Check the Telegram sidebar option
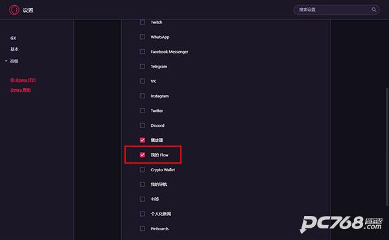 [x=143, y=67]
